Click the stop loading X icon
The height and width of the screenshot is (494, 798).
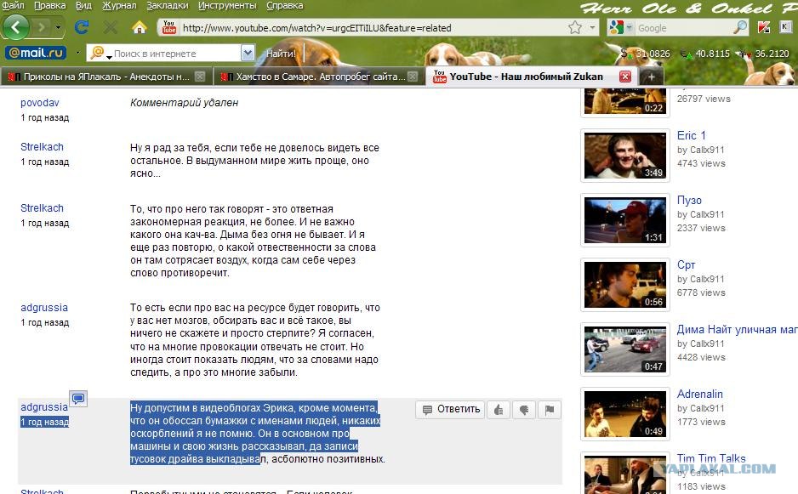(x=110, y=27)
